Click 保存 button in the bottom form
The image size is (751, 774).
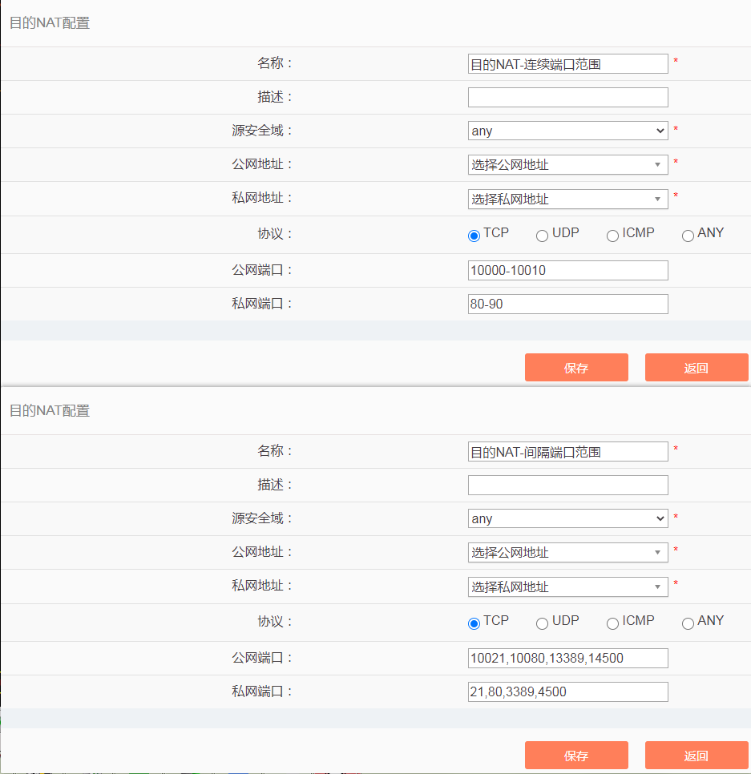(576, 756)
